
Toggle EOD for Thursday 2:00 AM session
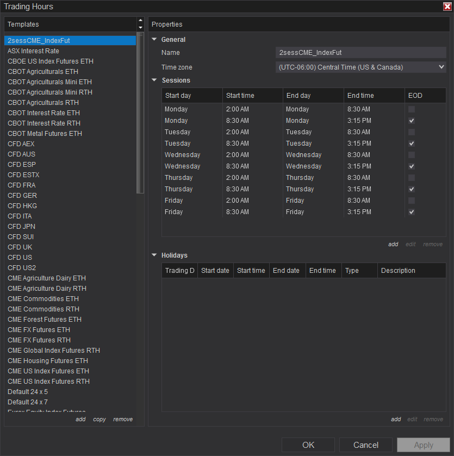click(x=411, y=178)
